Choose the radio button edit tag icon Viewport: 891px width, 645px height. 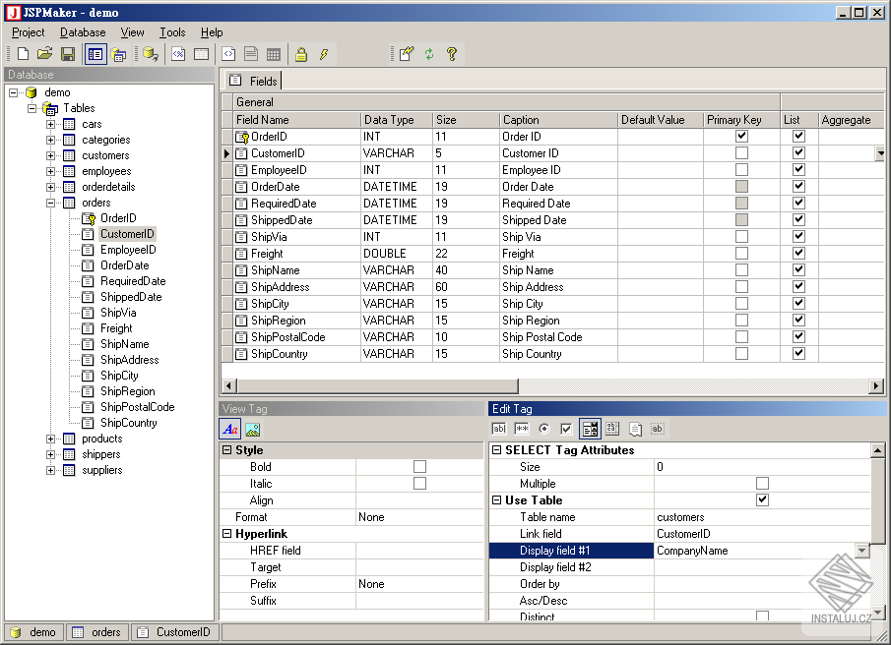pos(543,429)
